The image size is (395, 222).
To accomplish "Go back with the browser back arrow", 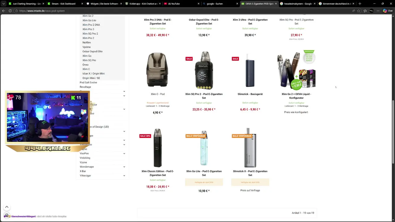I will click(3, 10).
